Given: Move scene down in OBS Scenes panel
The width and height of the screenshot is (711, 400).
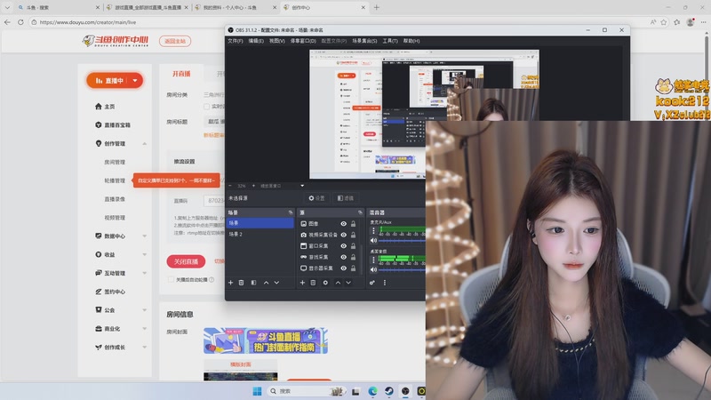Looking at the screenshot, I should 276,283.
